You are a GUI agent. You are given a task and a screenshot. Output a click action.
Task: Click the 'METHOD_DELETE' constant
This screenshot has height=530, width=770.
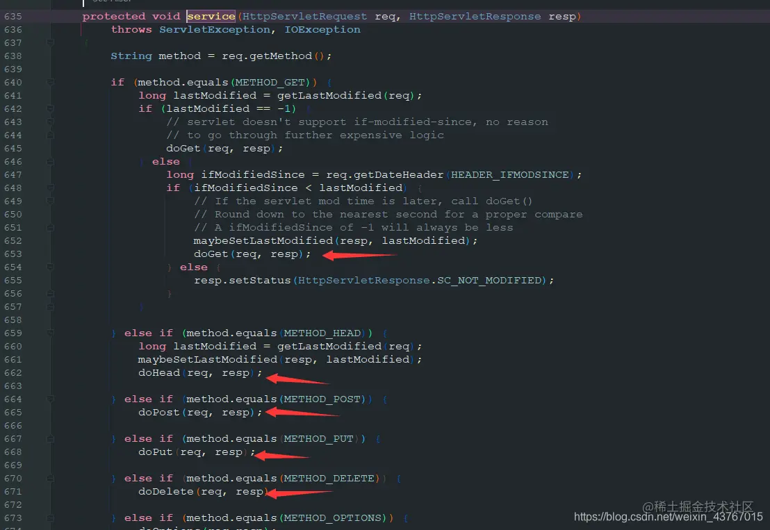pyautogui.click(x=329, y=479)
